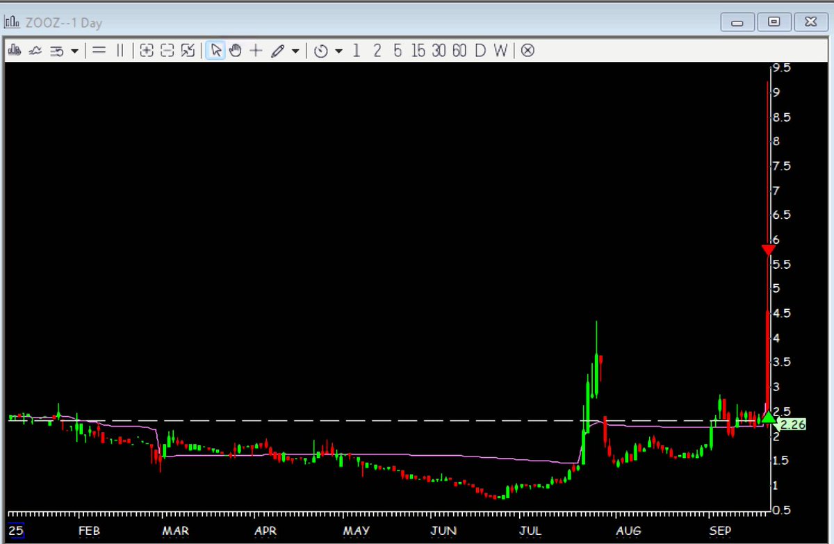Select the arrow pointer tool
This screenshot has height=544, width=834.
point(215,51)
